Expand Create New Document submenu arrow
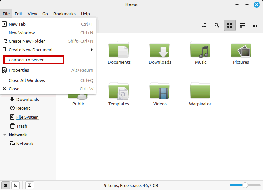 (x=92, y=50)
